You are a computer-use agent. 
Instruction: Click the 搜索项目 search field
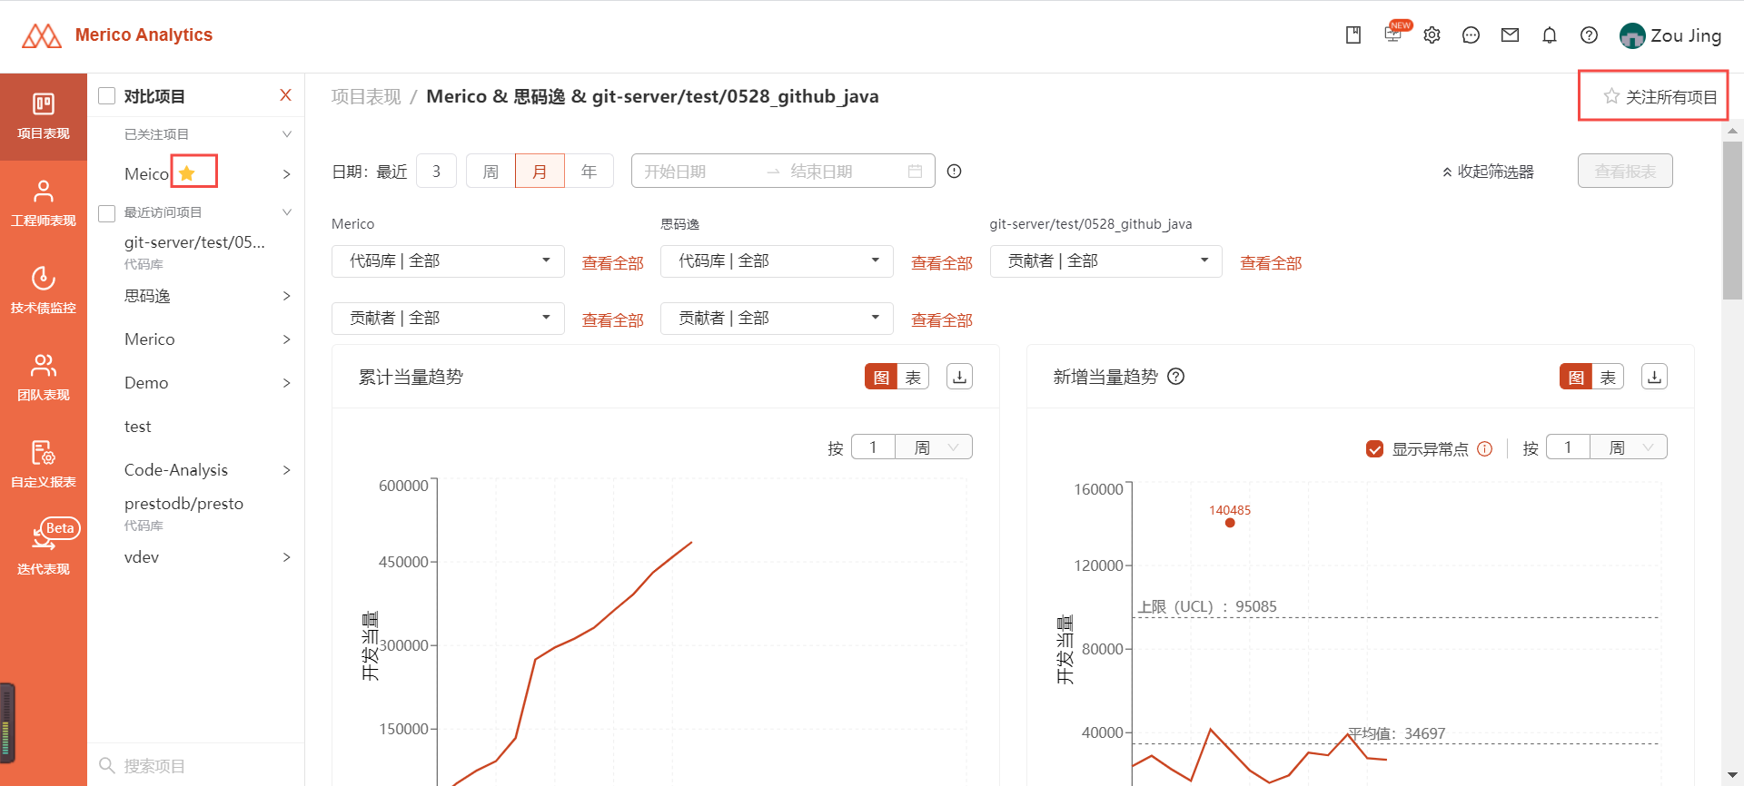click(x=195, y=765)
